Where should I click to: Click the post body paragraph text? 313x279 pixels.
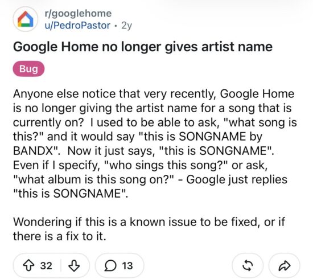coord(155,143)
